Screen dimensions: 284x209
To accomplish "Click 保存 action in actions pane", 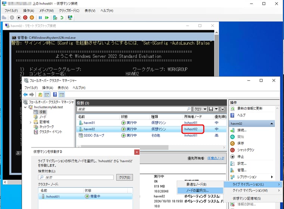I will [x=241, y=143].
